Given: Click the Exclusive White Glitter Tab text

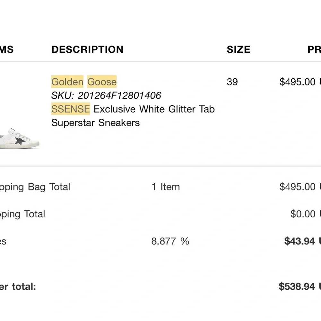Looking at the screenshot, I should (154, 109).
